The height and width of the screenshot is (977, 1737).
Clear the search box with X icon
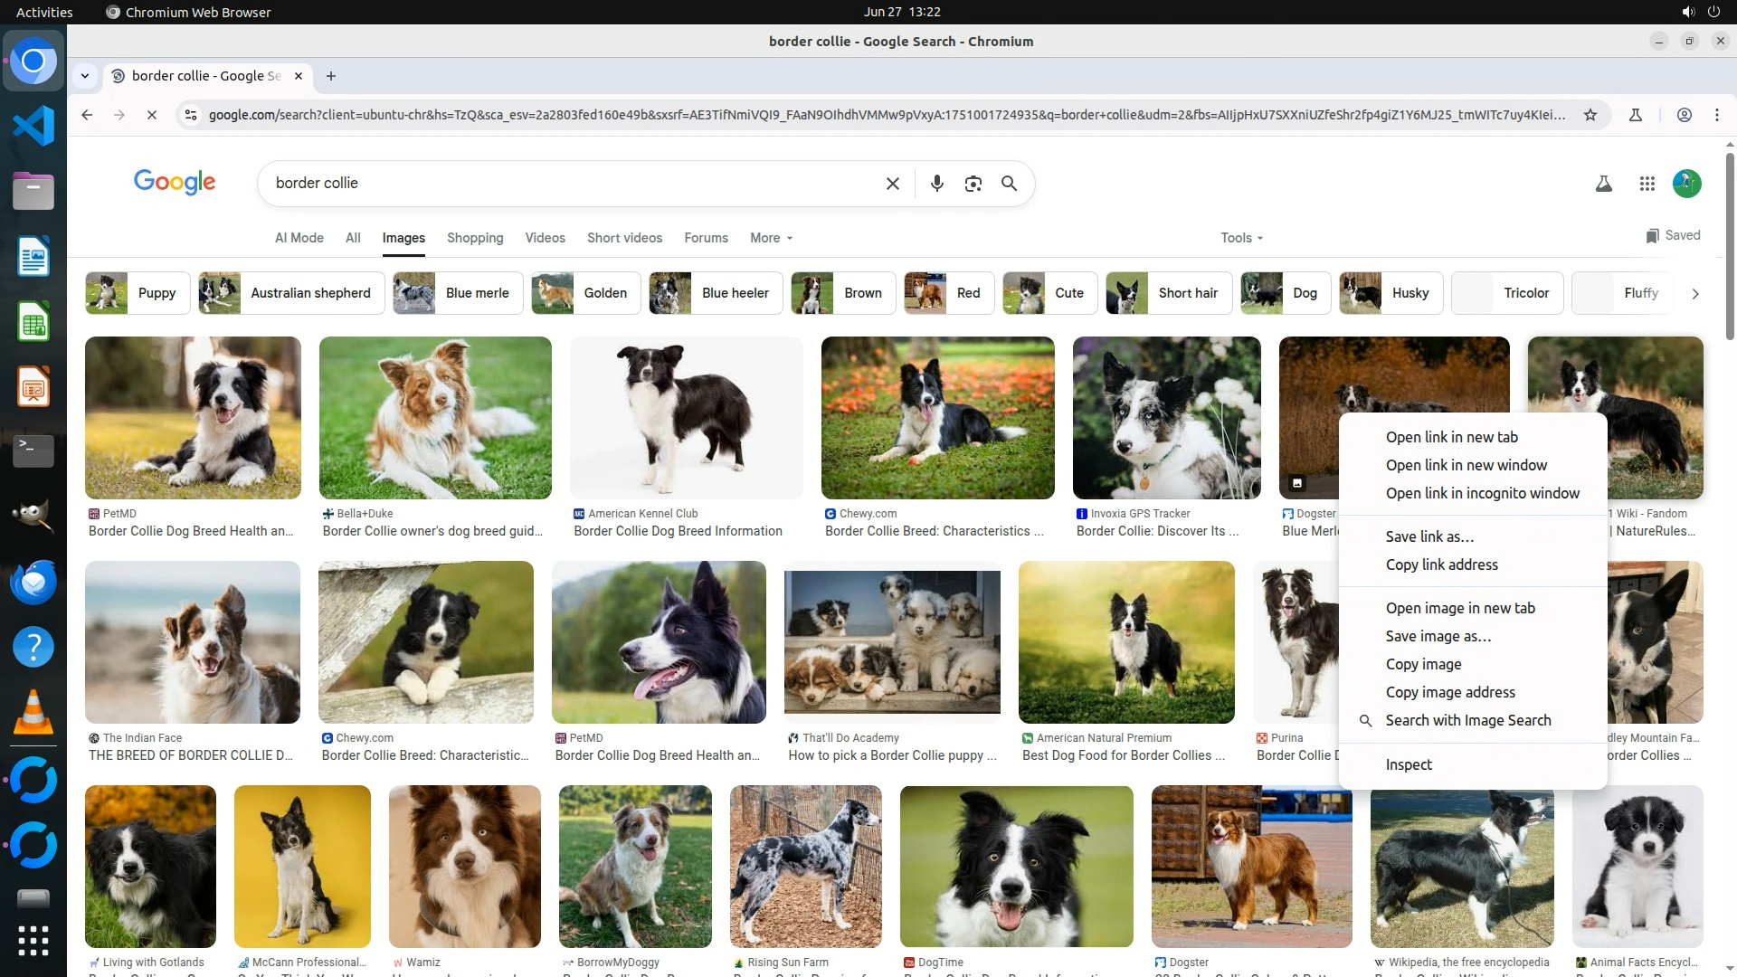(892, 184)
